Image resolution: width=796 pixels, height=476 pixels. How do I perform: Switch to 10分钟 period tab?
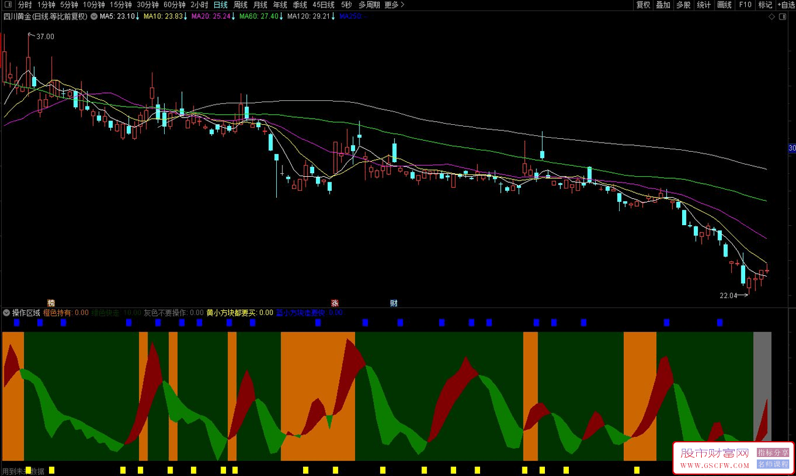coord(94,5)
